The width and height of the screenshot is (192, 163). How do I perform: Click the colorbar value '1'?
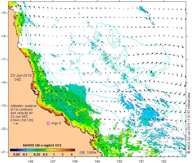tap(54, 155)
